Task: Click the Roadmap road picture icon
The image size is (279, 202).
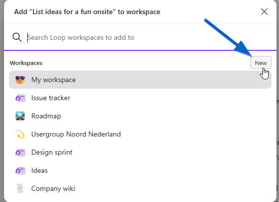Action: [20, 116]
